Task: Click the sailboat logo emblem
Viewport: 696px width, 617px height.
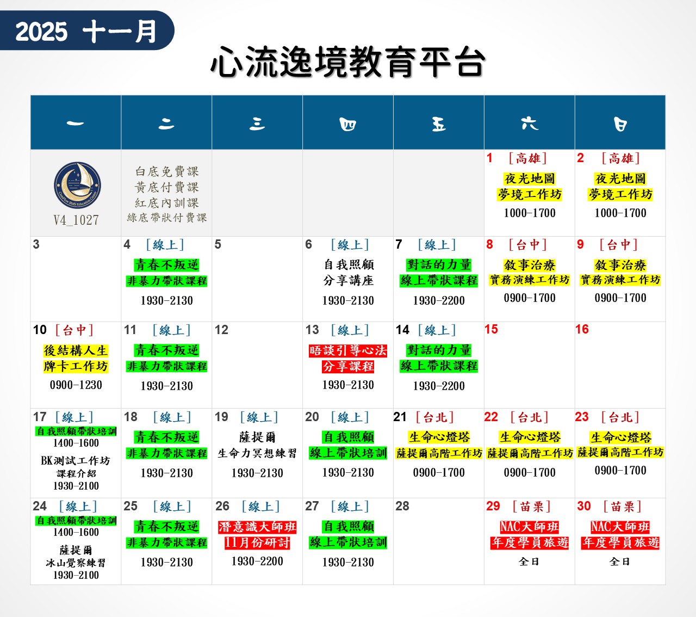Action: point(77,186)
